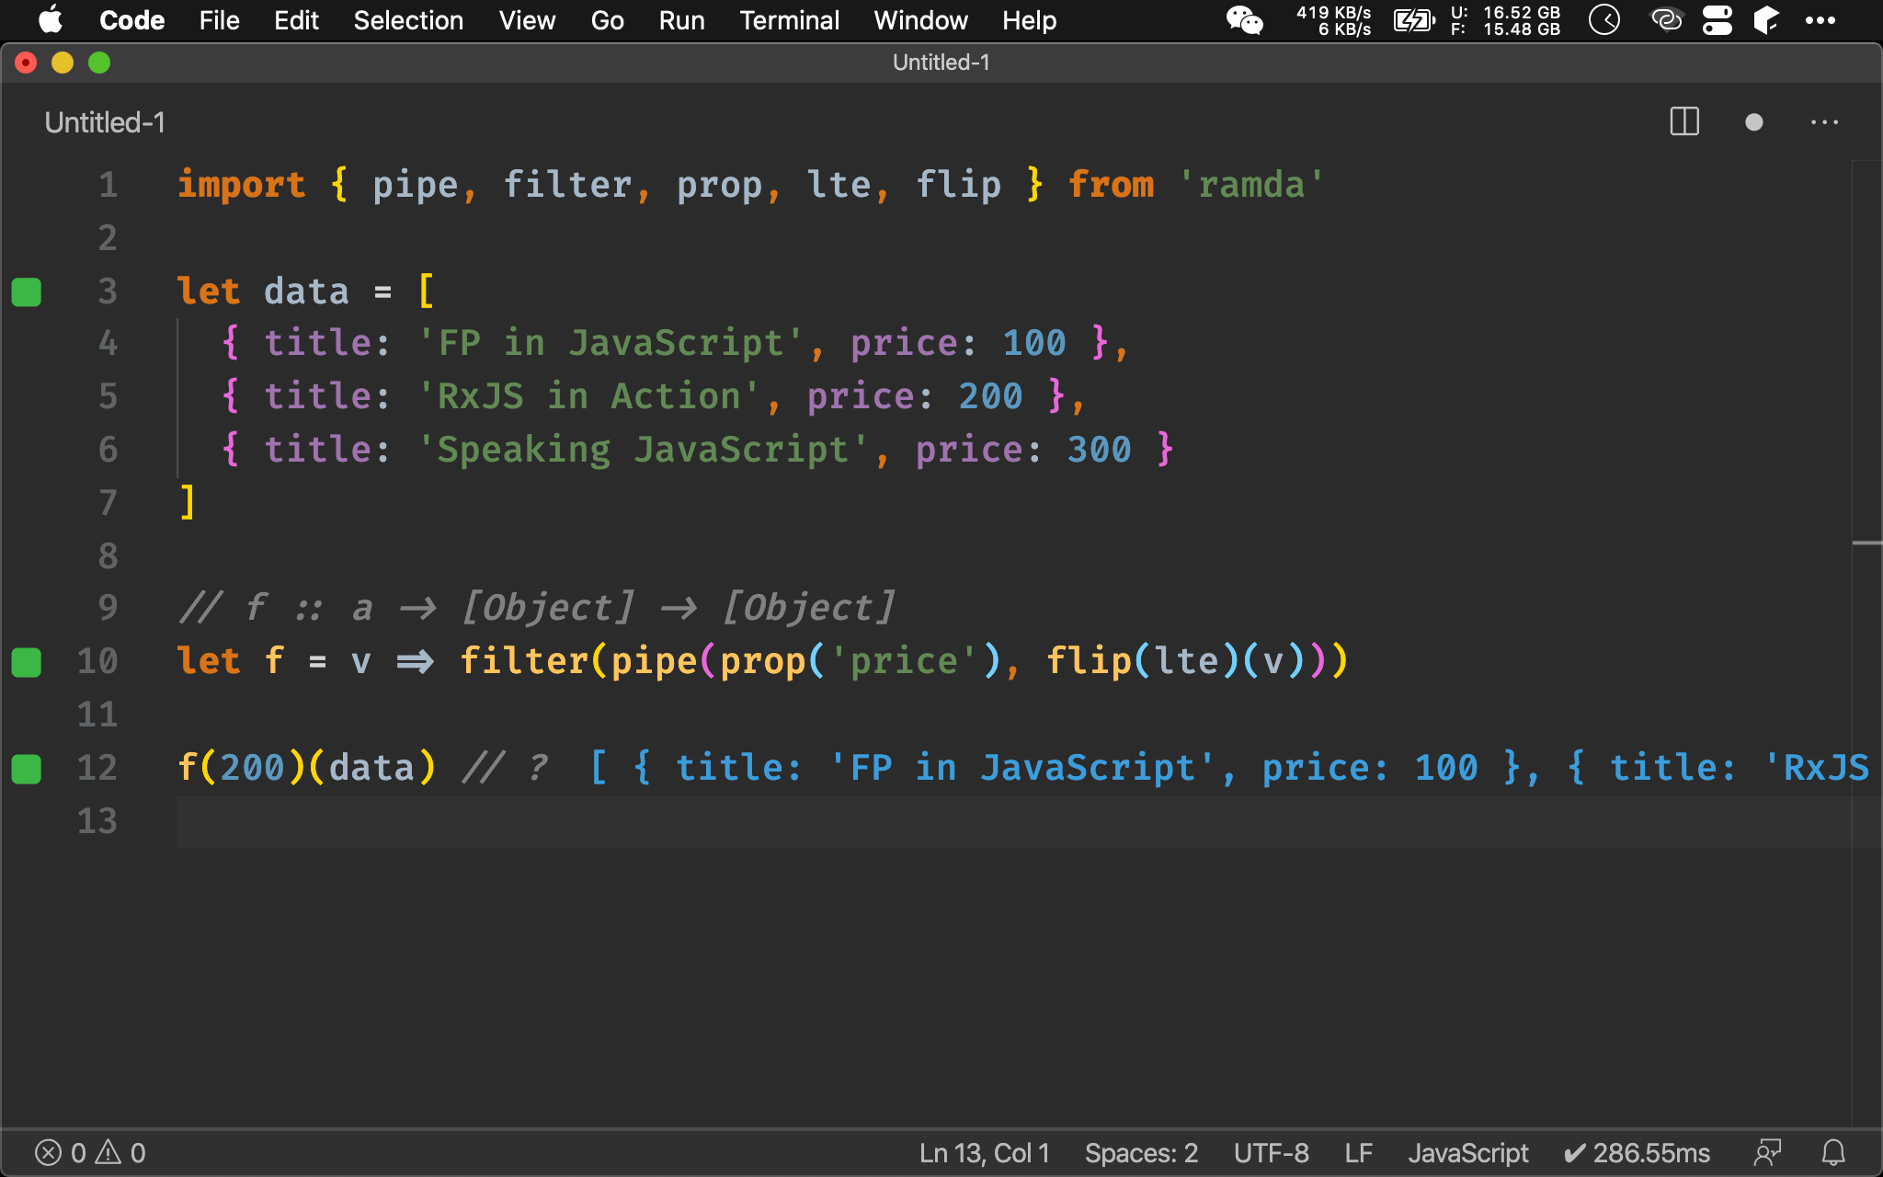Open the Apple menu

coord(51,19)
